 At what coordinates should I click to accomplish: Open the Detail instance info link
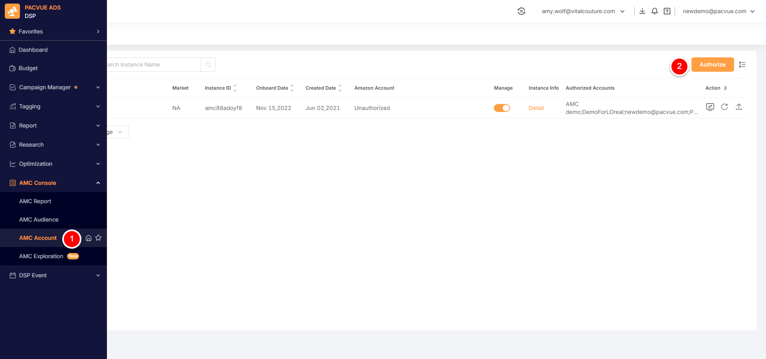point(536,108)
